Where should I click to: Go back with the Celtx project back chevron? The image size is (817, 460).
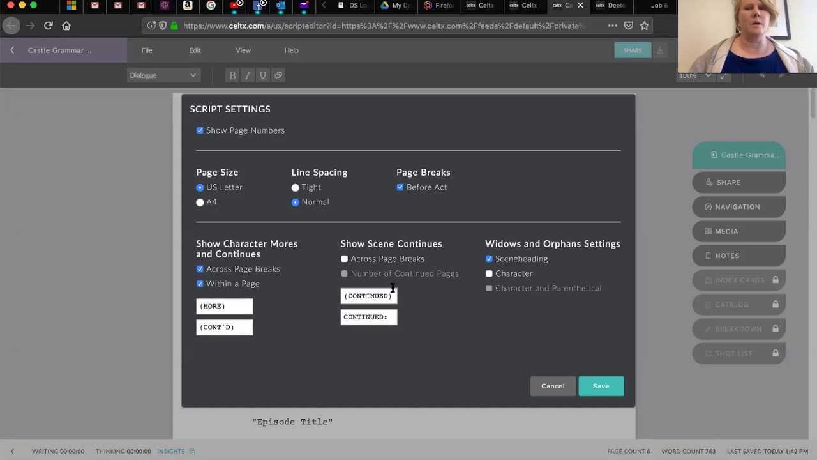click(x=12, y=50)
